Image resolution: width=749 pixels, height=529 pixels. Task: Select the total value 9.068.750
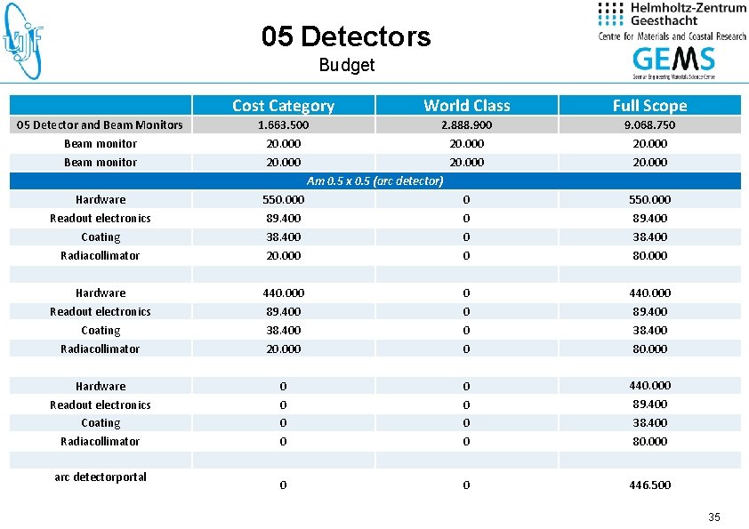click(x=649, y=125)
